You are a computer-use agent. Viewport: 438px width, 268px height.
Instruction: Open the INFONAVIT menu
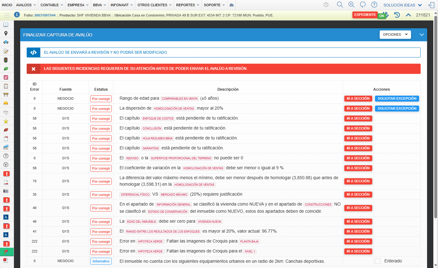pos(122,5)
